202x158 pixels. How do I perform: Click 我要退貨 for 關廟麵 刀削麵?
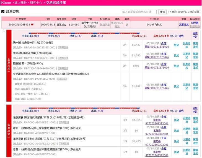[187, 66]
